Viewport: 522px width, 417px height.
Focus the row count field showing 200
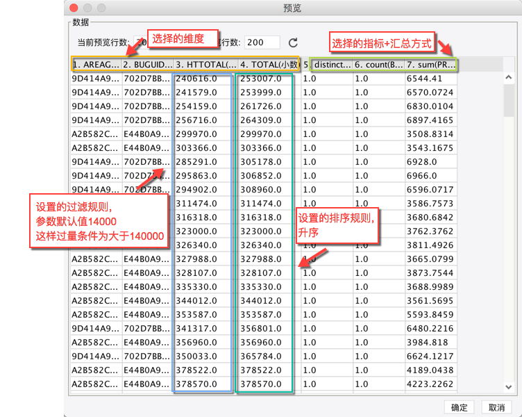coord(262,42)
